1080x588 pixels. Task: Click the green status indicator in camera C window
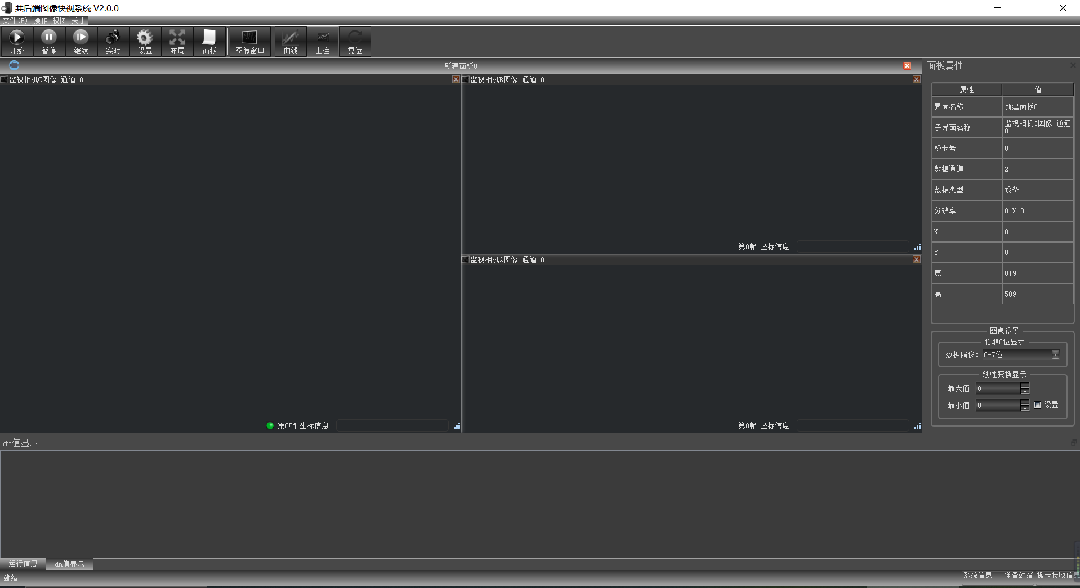click(270, 425)
